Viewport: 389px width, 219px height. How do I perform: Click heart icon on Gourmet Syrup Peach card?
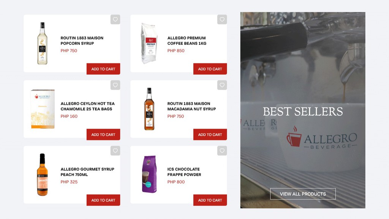click(x=115, y=151)
